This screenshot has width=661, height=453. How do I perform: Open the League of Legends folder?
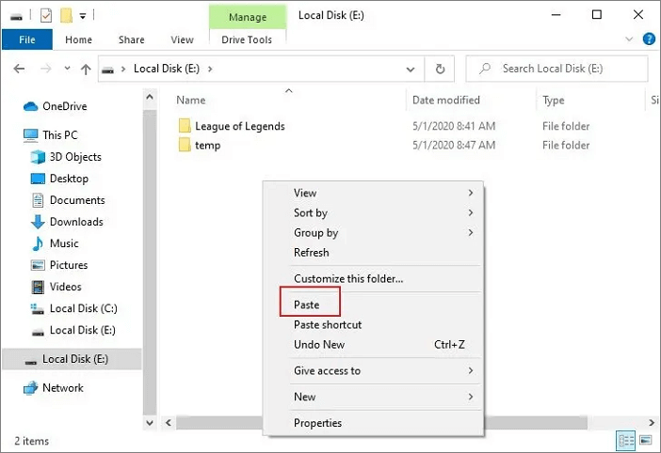pos(239,126)
